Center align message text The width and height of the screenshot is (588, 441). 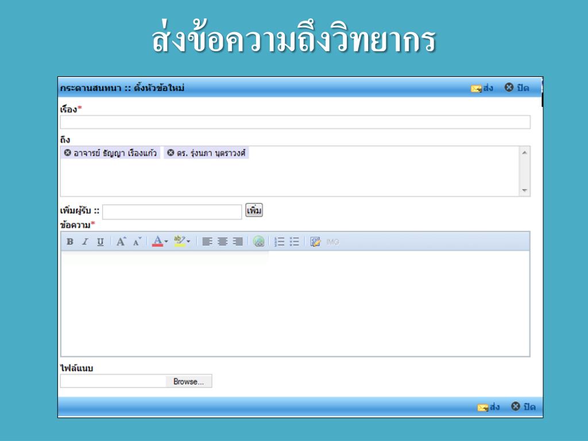(222, 242)
